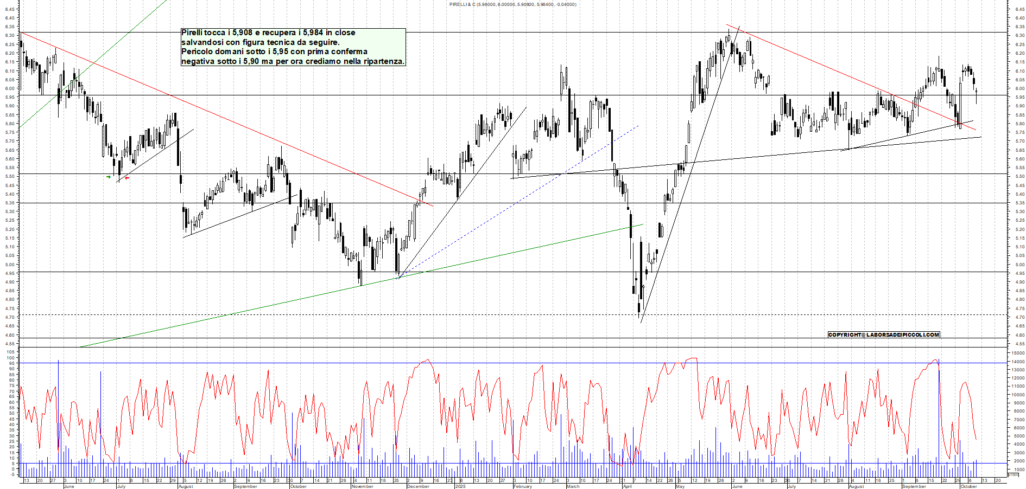Viewport: 1026px width, 489px height.
Task: Click the February label on the time axis
Action: pos(522,486)
